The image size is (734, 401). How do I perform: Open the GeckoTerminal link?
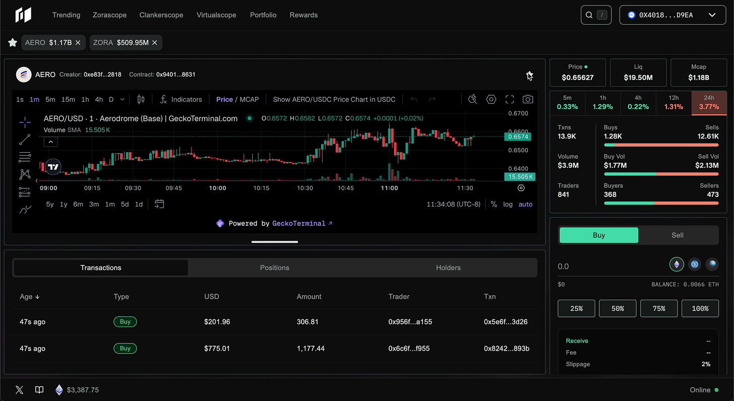pyautogui.click(x=302, y=223)
